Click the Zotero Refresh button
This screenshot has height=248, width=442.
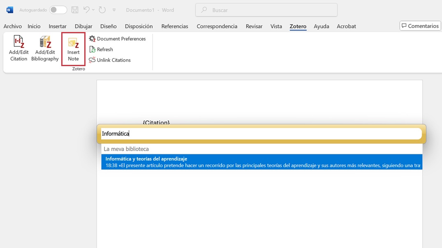101,50
